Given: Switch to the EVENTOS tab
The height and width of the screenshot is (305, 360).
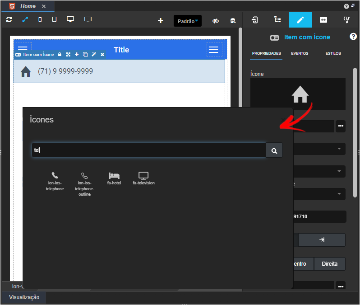Looking at the screenshot, I should (300, 53).
